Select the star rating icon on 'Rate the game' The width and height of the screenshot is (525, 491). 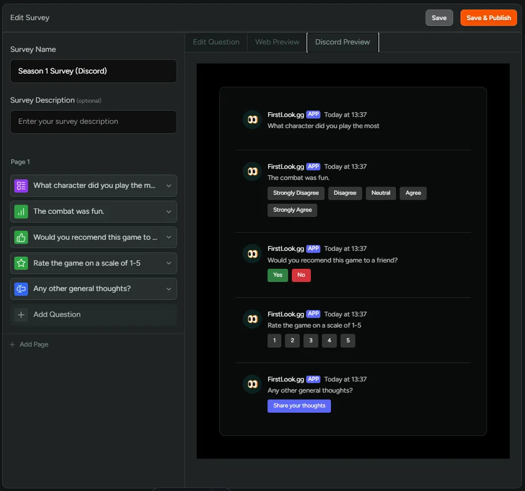(x=21, y=263)
